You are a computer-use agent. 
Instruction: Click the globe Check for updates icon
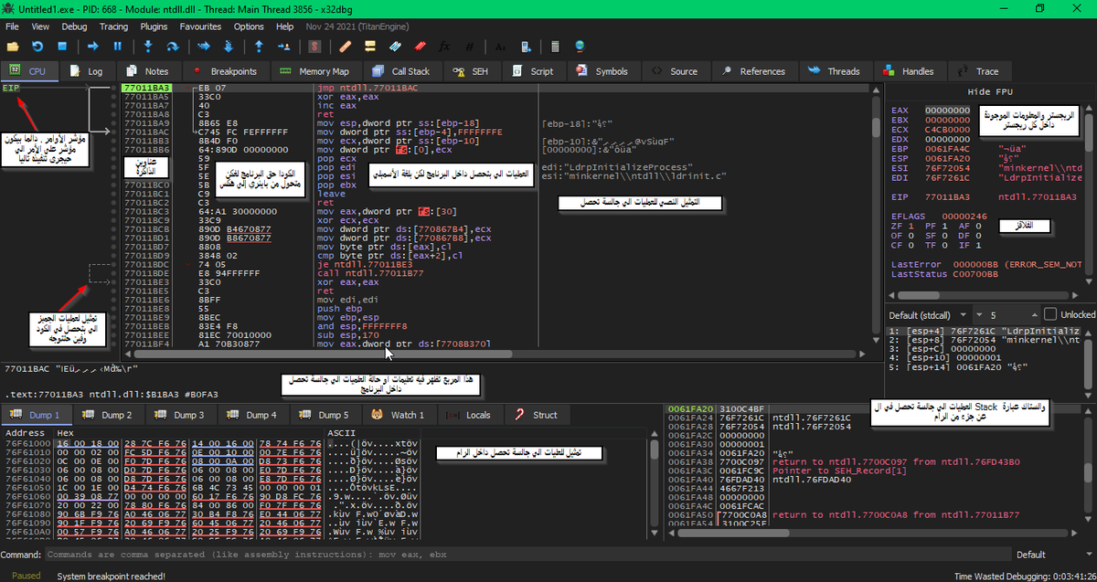580,46
